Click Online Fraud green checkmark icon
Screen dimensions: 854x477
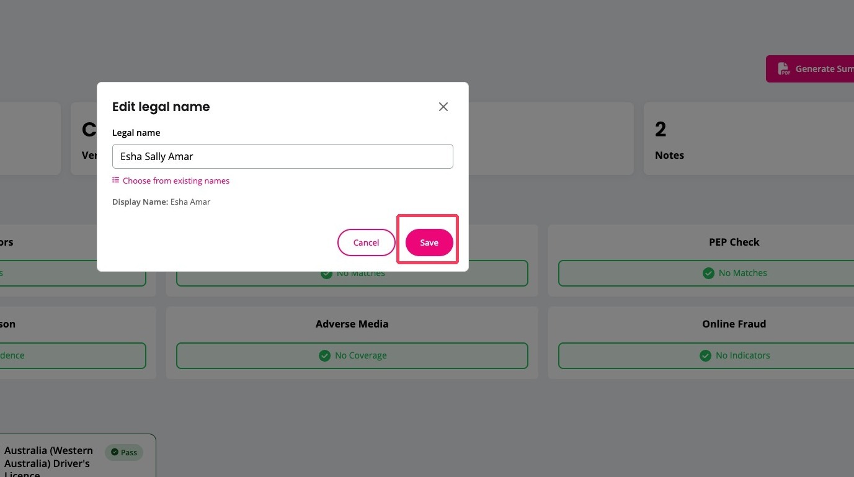coord(705,355)
